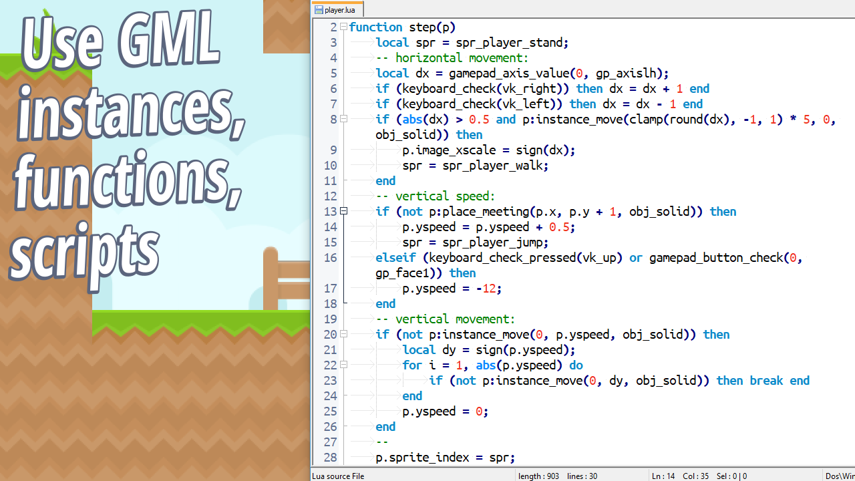This screenshot has height=481, width=855.
Task: Click the '-- vertical speed:' comment
Action: click(x=436, y=196)
